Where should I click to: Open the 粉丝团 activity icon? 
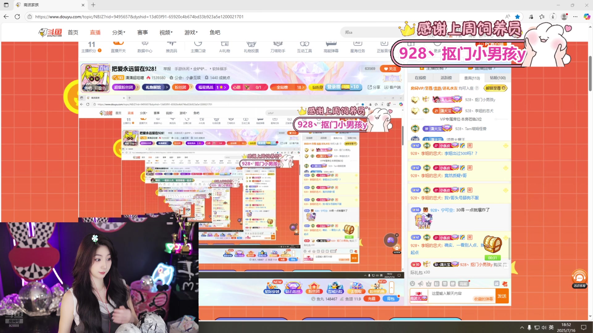pos(314,287)
